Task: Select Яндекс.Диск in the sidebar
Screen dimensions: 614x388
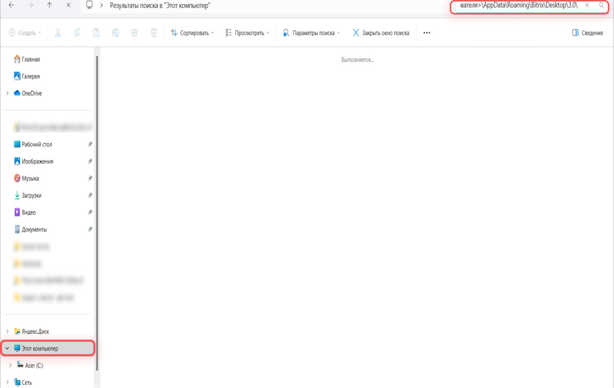Action: coord(35,331)
